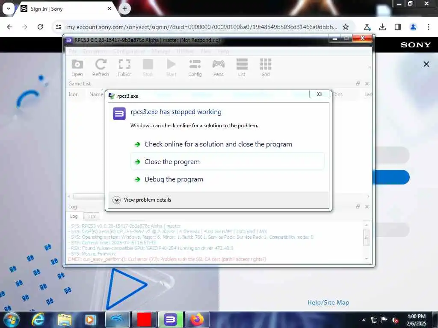Open Pads controller settings in RPCS3
Screen dimensions: 438x328
[x=218, y=67]
